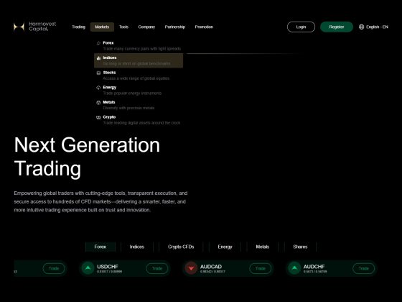Open the Company menu

[x=146, y=27]
